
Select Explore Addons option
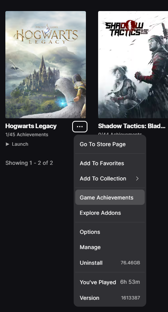pyautogui.click(x=110, y=213)
